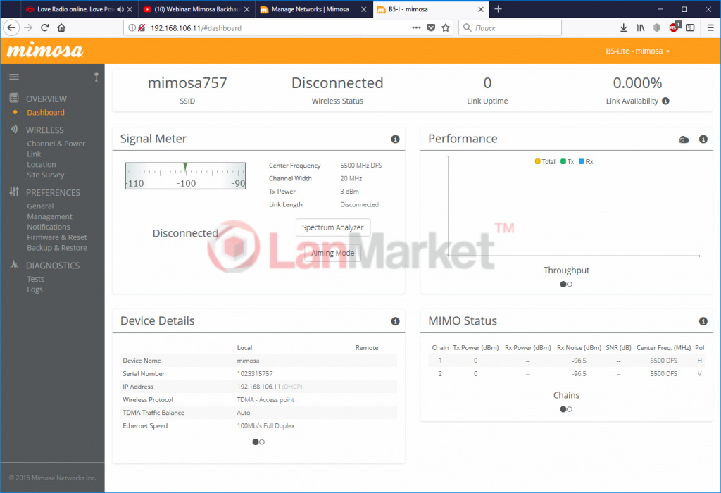This screenshot has width=721, height=493.
Task: Launch the Spectrum Analyzer
Action: (x=333, y=227)
